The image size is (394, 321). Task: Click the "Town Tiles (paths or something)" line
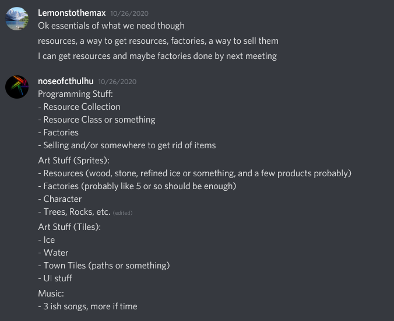pos(104,266)
